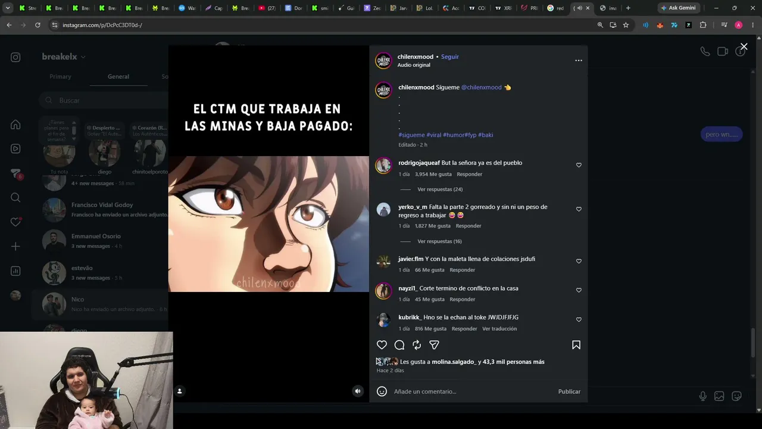Like nayzi1_'s comment
This screenshot has width=762, height=429.
point(579,290)
